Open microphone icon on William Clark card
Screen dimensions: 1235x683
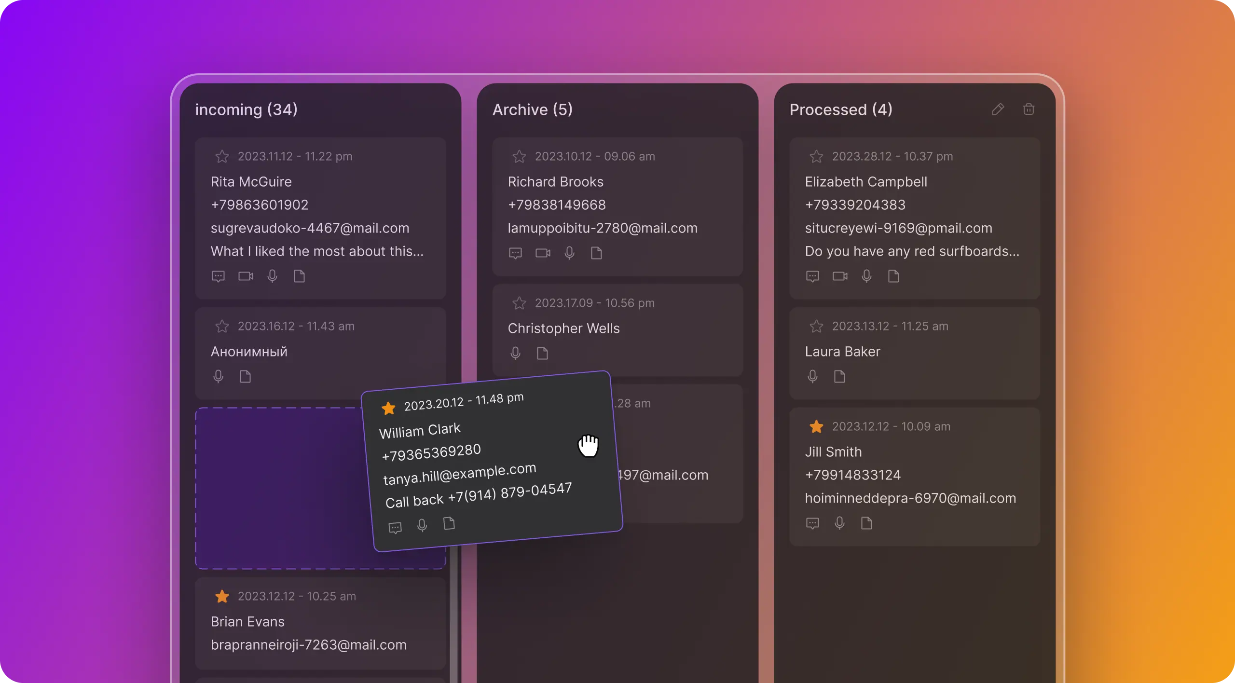(422, 525)
